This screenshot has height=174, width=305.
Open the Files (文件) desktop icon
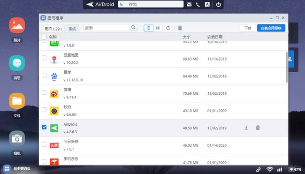tap(17, 101)
